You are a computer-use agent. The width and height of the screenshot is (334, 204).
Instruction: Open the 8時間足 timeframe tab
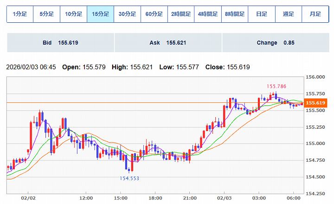click(x=235, y=14)
